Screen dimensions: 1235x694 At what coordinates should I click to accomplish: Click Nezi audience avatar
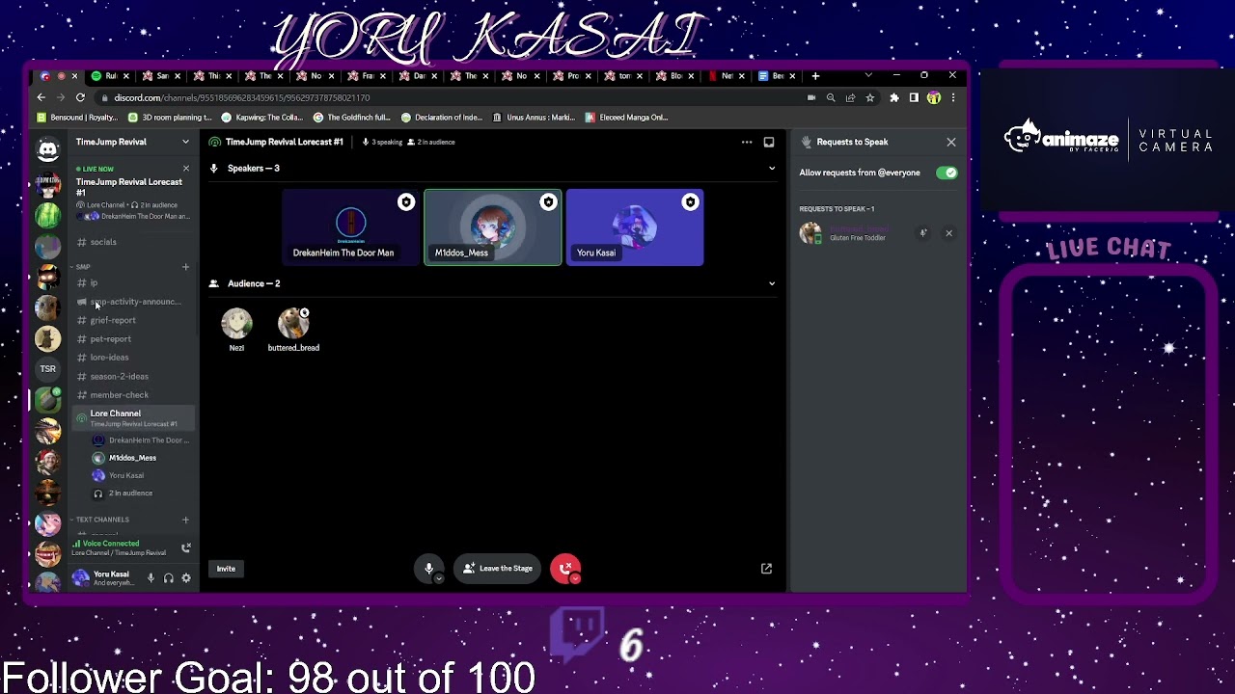point(236,323)
